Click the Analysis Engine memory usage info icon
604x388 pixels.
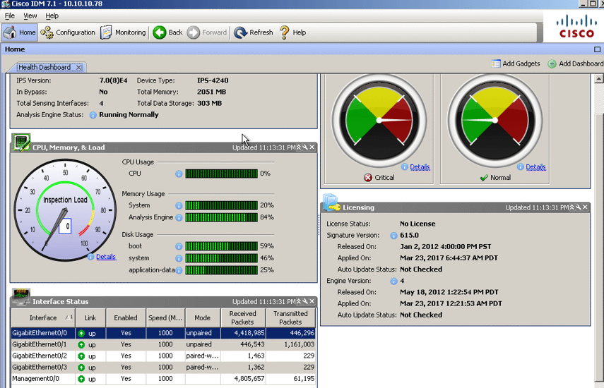point(179,218)
